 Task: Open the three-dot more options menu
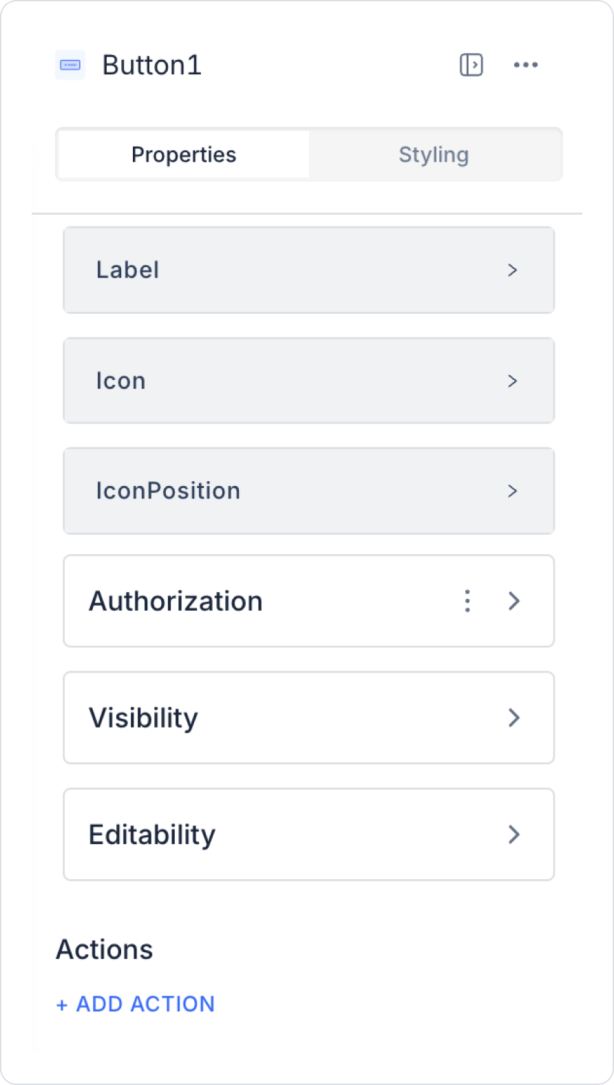pos(526,65)
